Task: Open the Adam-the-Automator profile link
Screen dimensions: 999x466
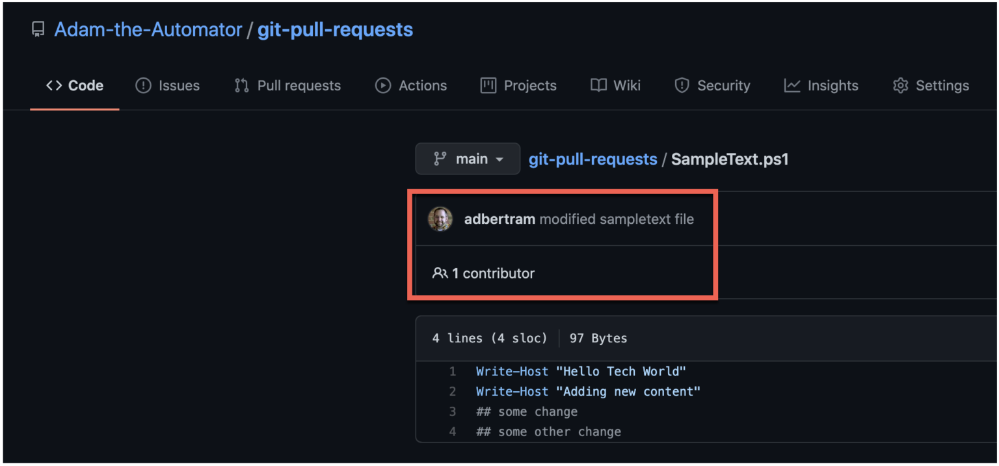Action: pyautogui.click(x=148, y=29)
